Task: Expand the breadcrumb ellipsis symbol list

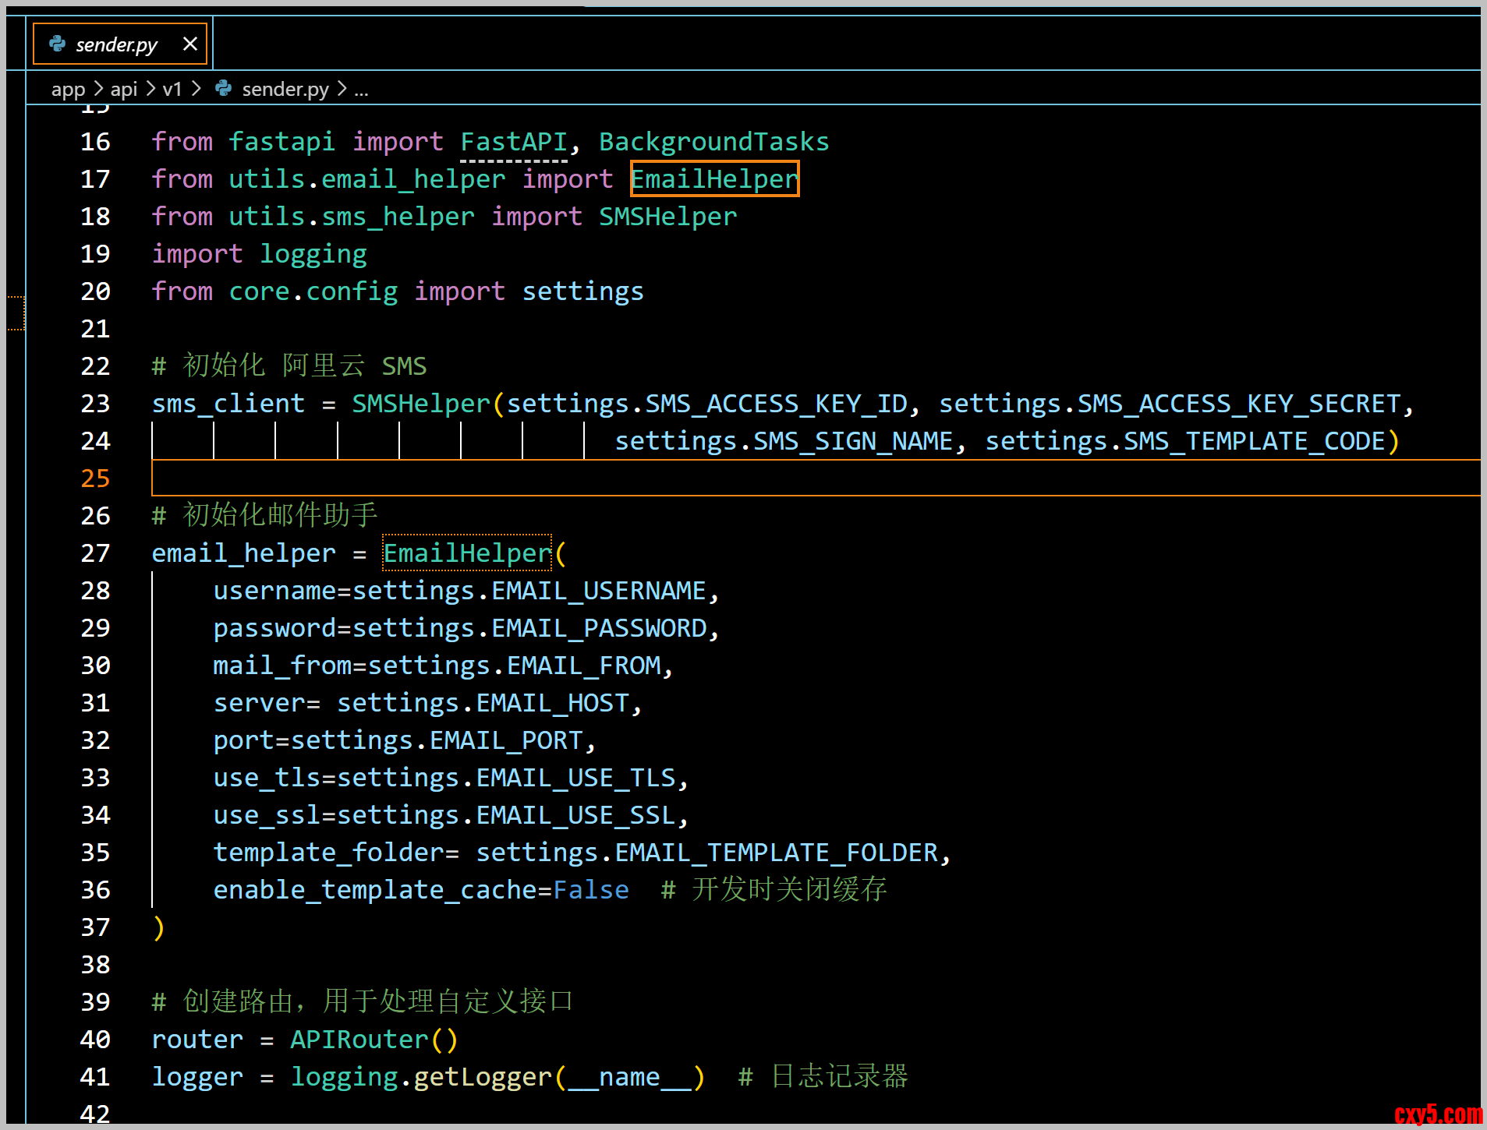Action: click(x=361, y=90)
